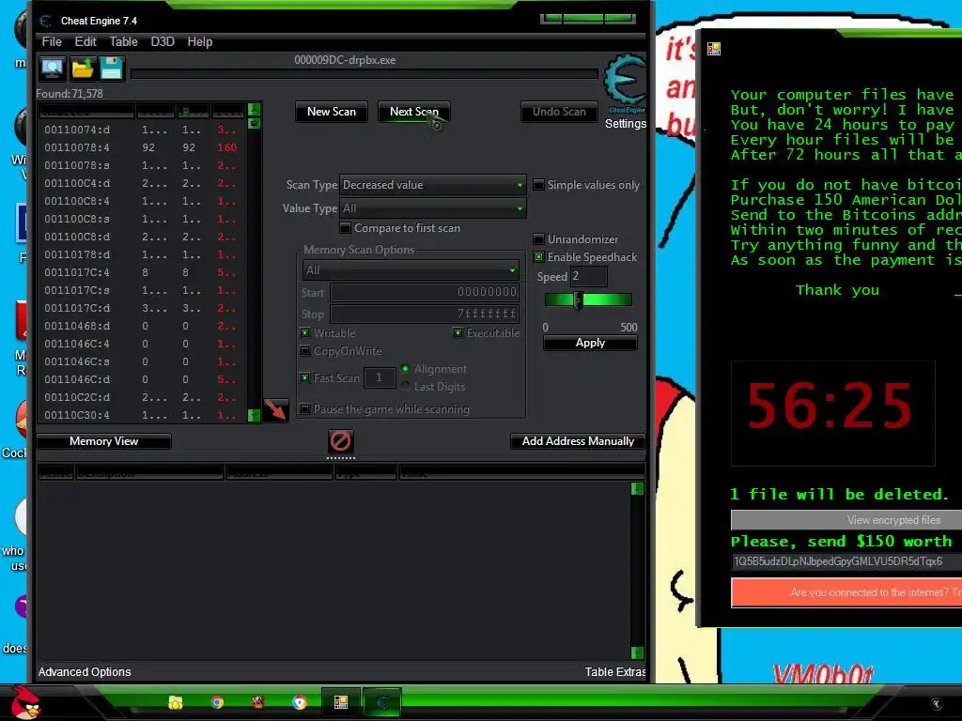Open Cheat Engine logo settings icon
This screenshot has width=962, height=721.
(x=625, y=82)
